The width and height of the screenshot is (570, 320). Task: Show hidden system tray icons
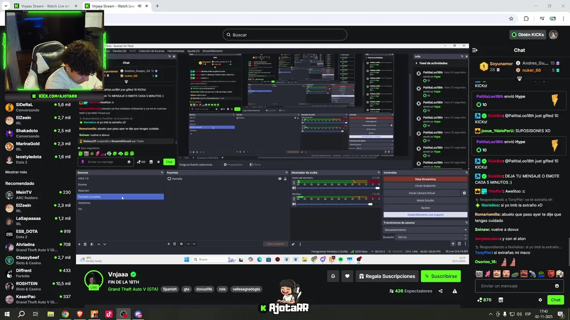pyautogui.click(x=490, y=314)
